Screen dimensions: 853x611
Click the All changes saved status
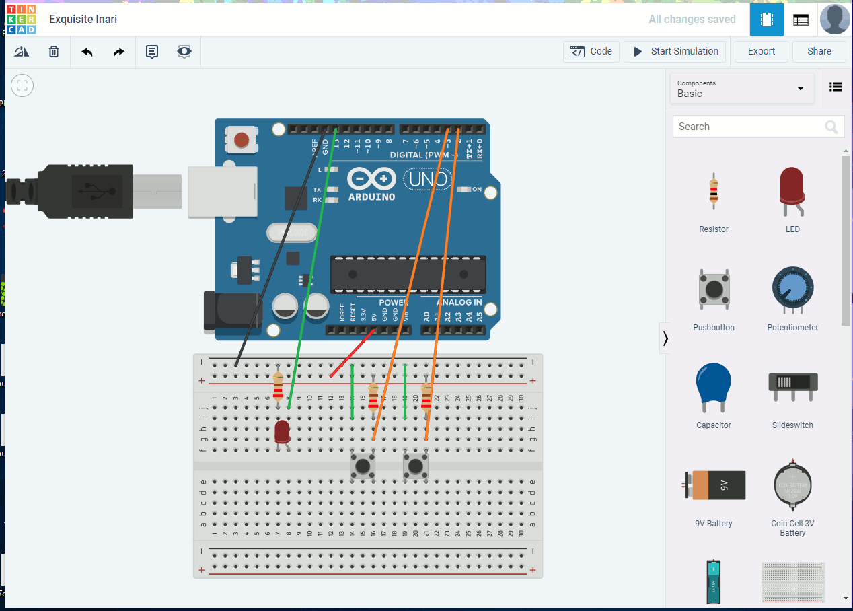692,20
